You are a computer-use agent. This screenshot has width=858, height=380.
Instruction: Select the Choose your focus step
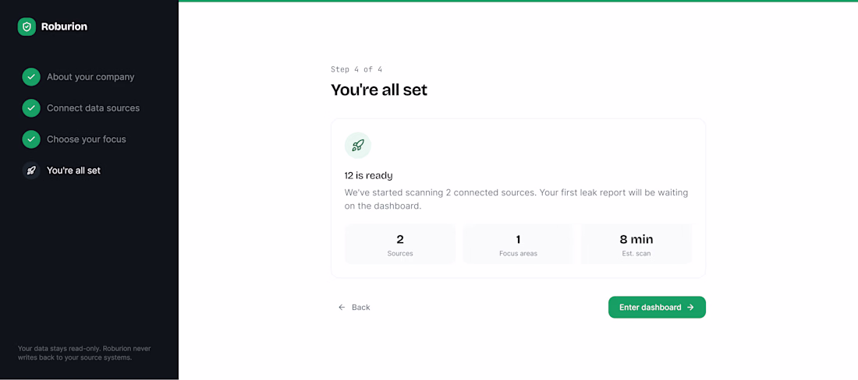click(87, 139)
